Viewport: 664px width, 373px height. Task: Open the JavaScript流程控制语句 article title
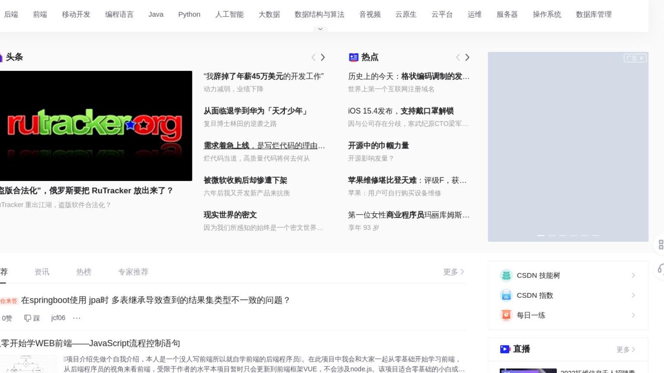[x=90, y=343]
